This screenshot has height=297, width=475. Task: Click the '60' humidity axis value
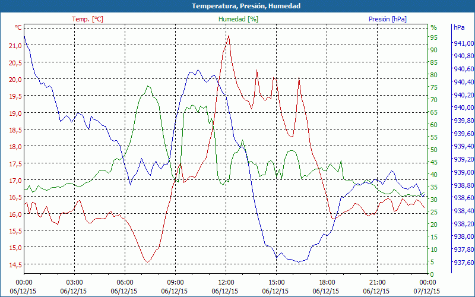pos(434,125)
